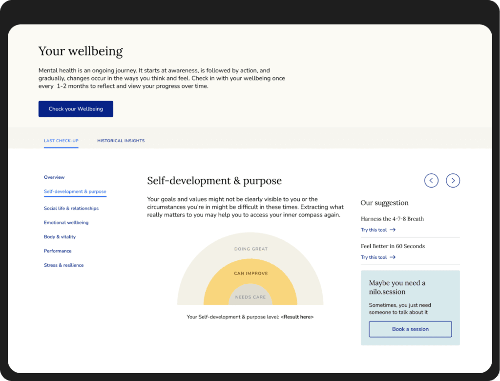Click the previous arrow circle icon

click(431, 181)
